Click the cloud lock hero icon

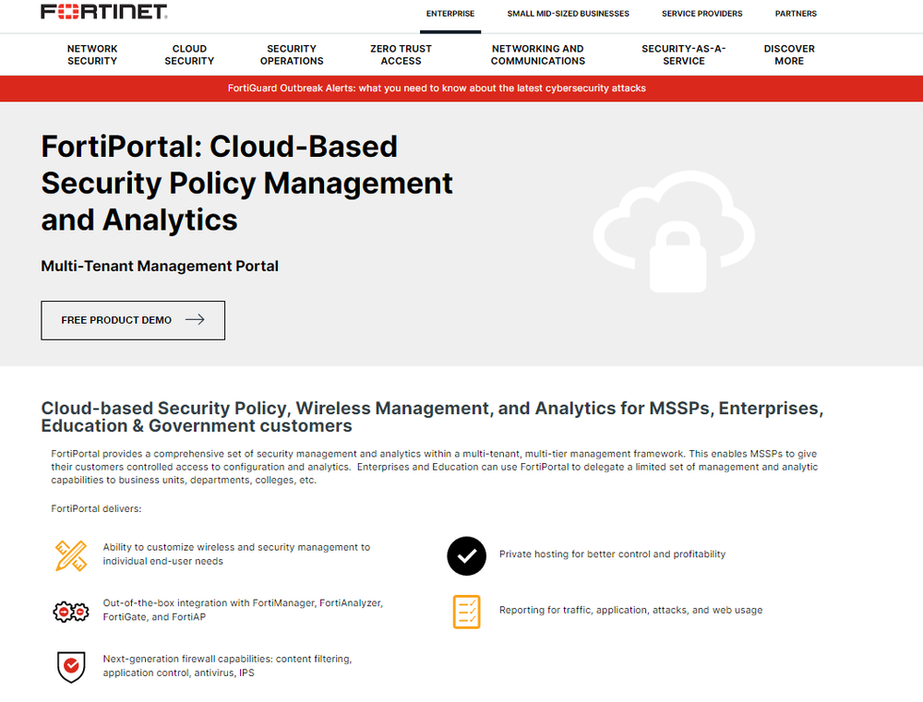click(x=674, y=232)
